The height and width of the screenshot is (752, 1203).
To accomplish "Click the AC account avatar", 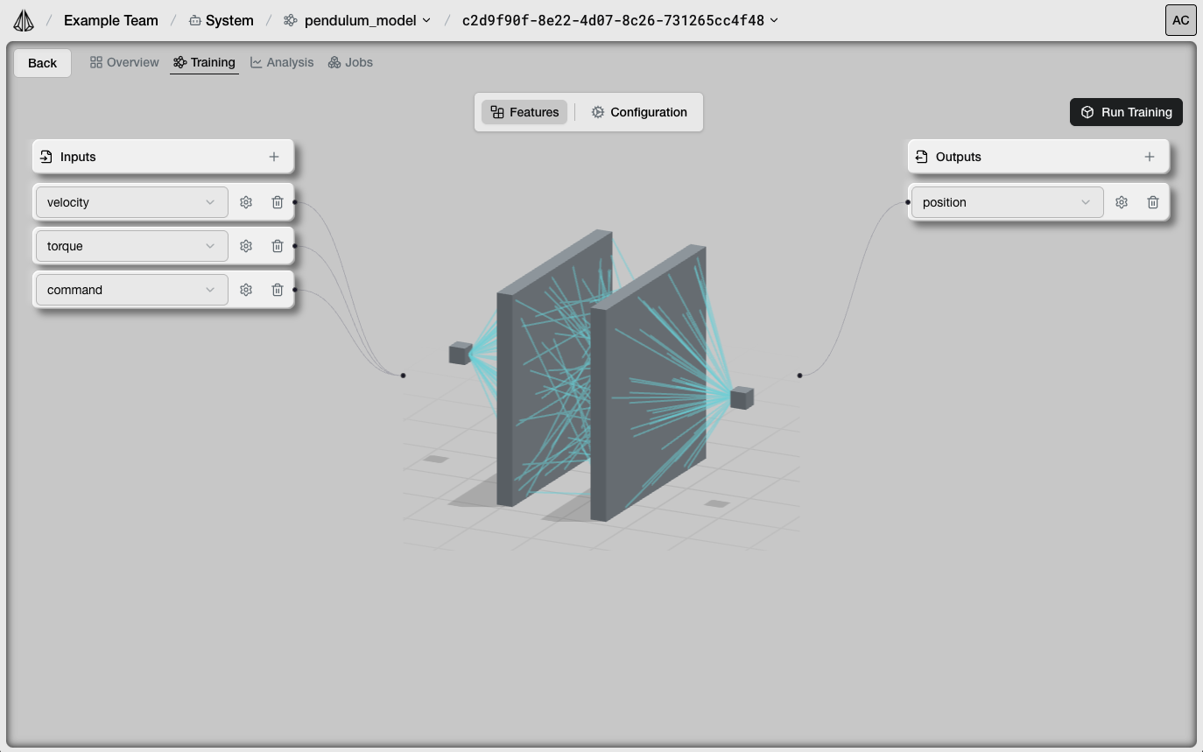I will pos(1180,19).
